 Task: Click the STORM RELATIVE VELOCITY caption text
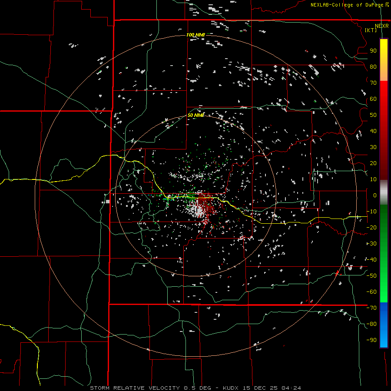pyautogui.click(x=135, y=388)
